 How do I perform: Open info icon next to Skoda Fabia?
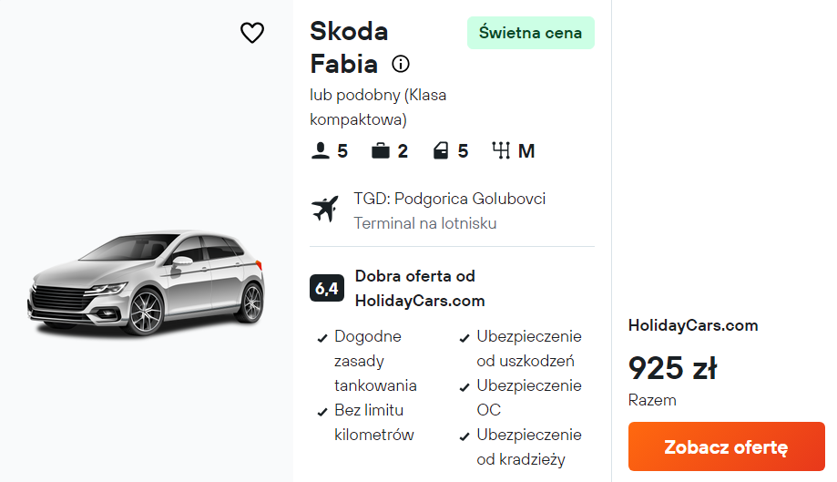400,64
